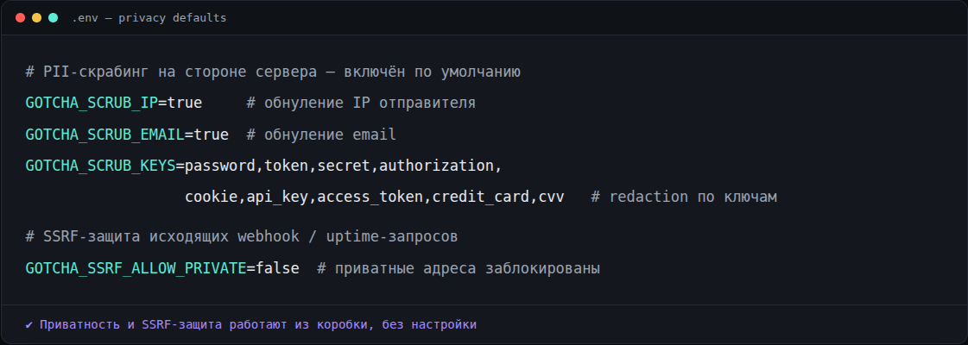The height and width of the screenshot is (345, 968).
Task: Click the GOTCHA_SCRUB_IP variable name
Action: (x=92, y=103)
